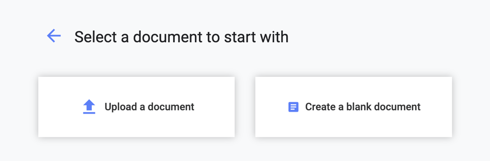490x161 pixels.
Task: Click the 'Create a blank document' text label
Action: [x=363, y=107]
